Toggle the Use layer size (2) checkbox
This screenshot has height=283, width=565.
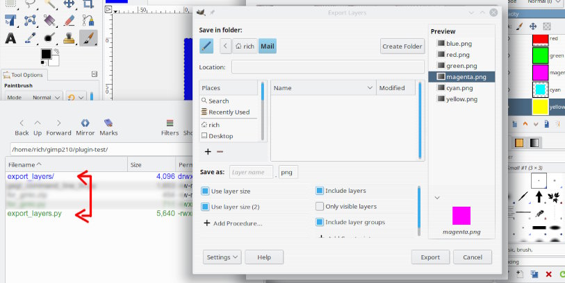(x=205, y=207)
